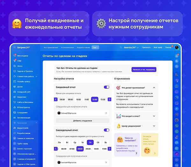Screen dimensions: 191x167
Task: Toggle the Ежедневный отчет switch
Action: (106, 87)
